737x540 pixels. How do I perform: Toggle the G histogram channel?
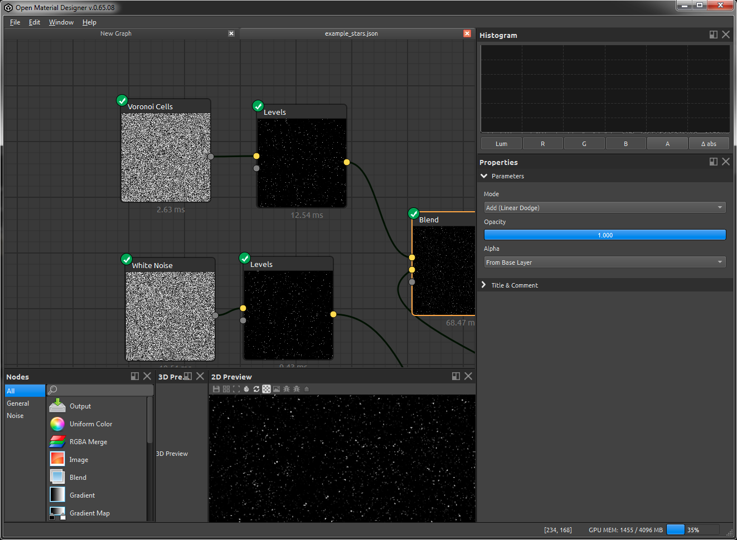[x=584, y=144]
